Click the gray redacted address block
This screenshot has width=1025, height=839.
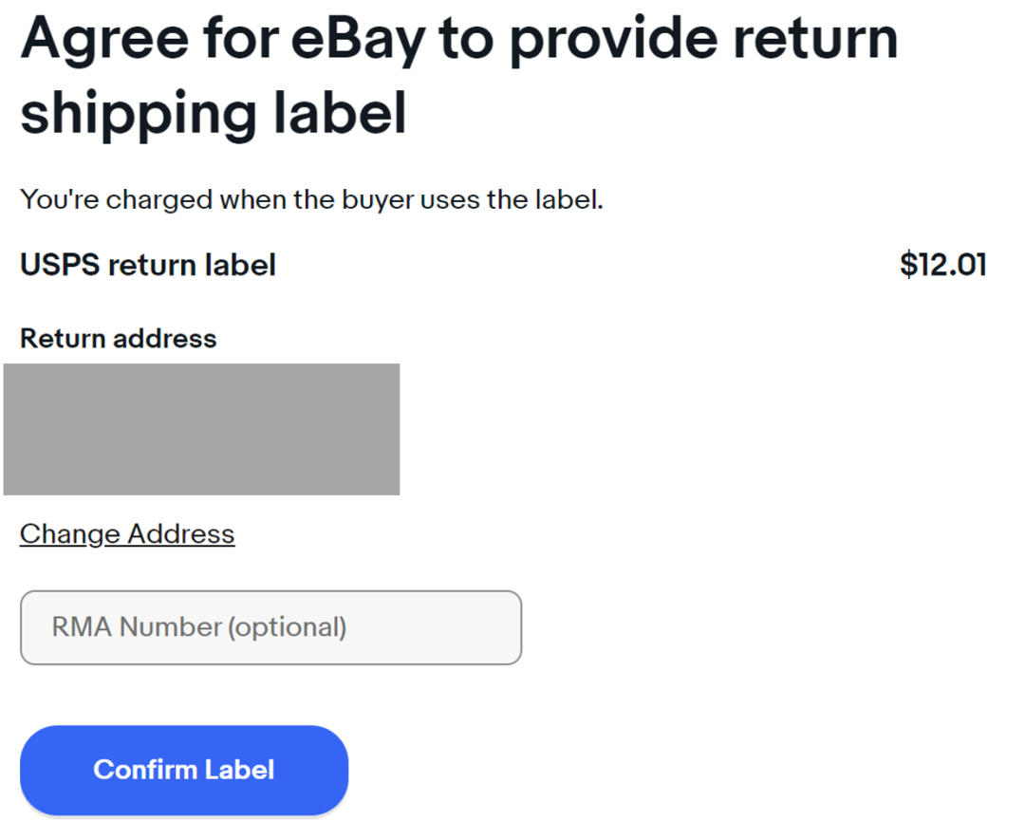coord(201,429)
